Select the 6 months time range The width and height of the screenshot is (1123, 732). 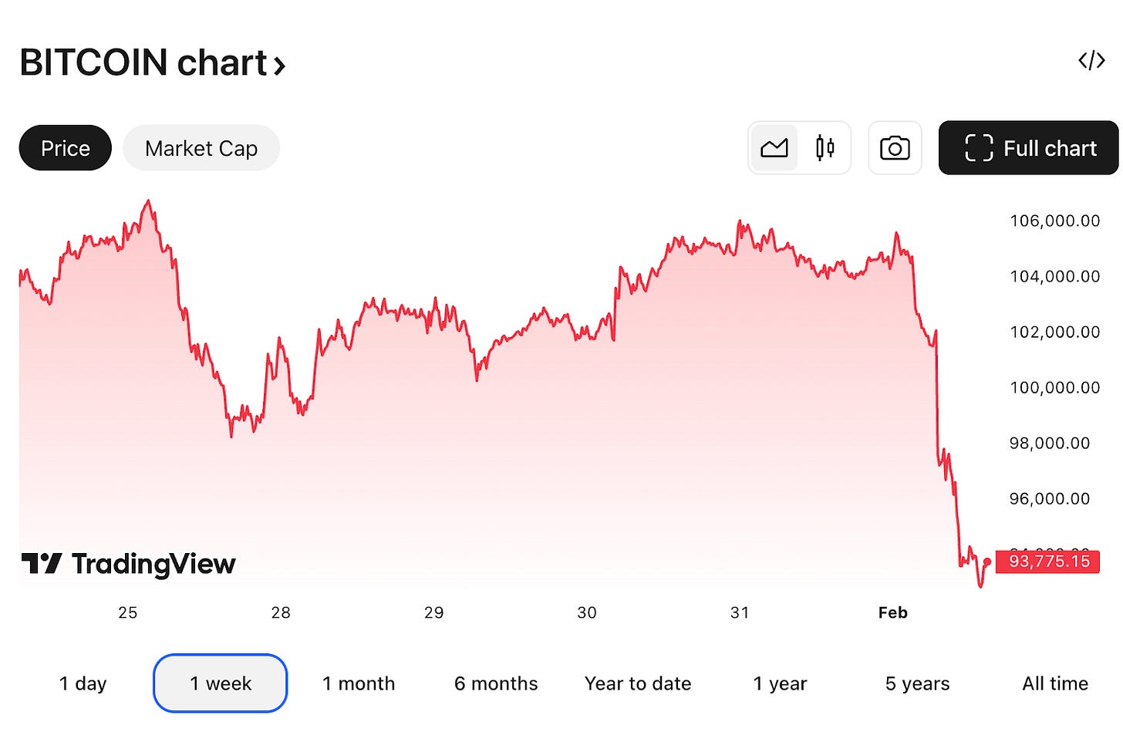(495, 683)
